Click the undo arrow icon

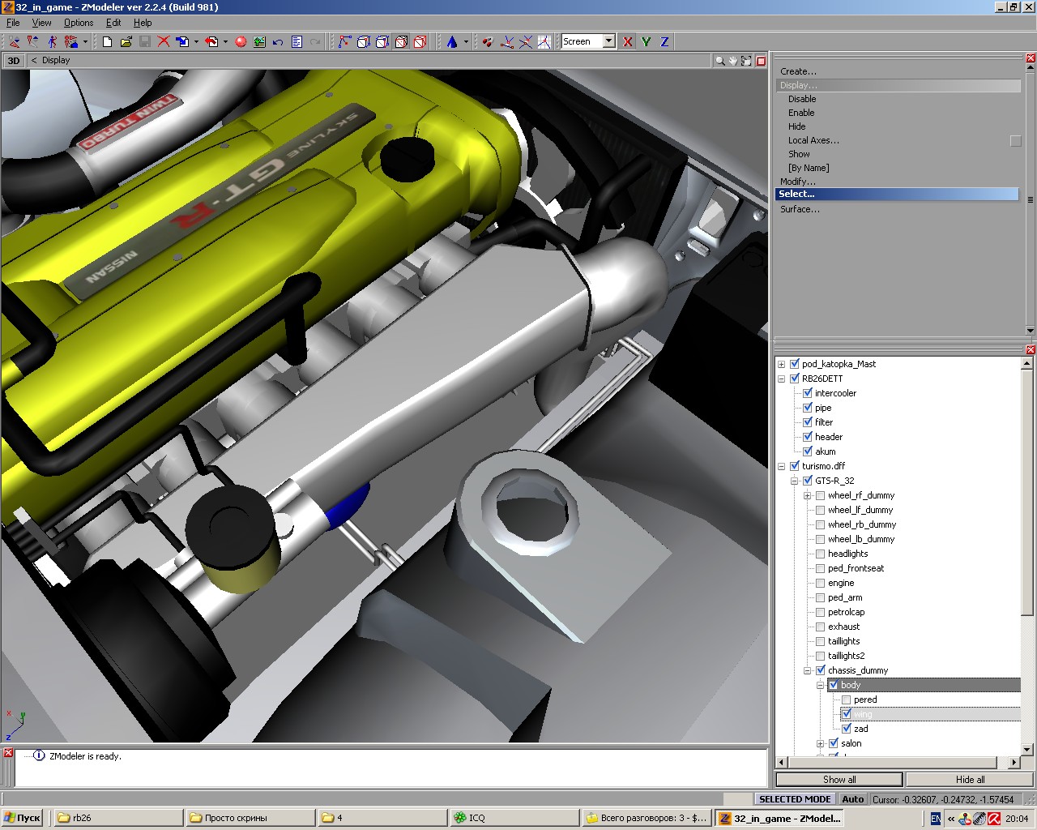pyautogui.click(x=278, y=41)
